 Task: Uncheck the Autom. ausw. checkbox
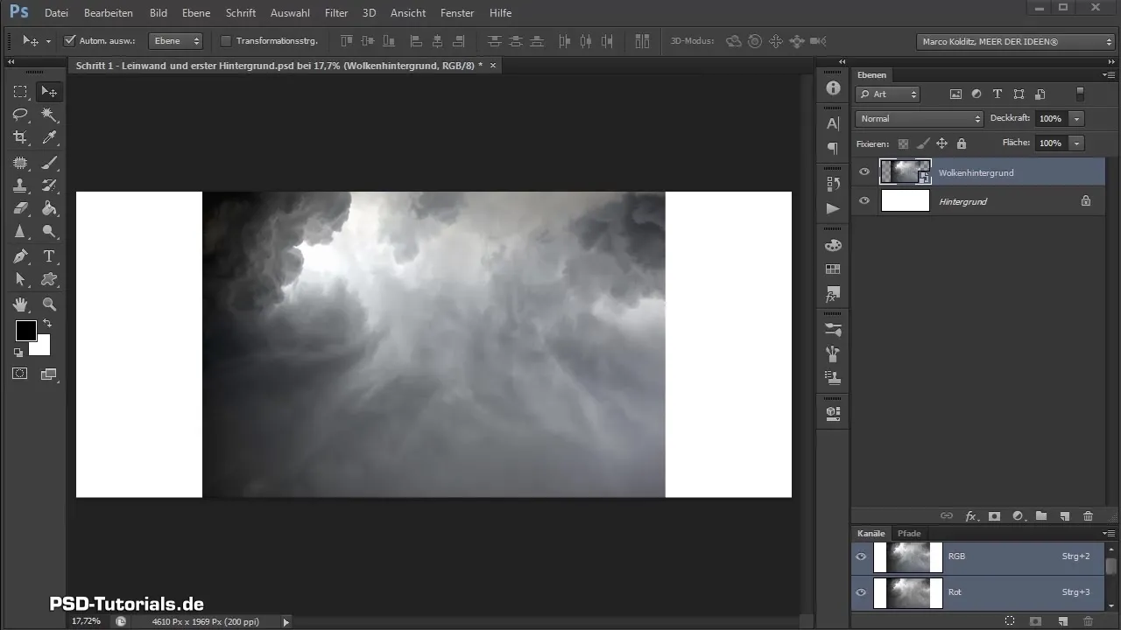point(70,41)
